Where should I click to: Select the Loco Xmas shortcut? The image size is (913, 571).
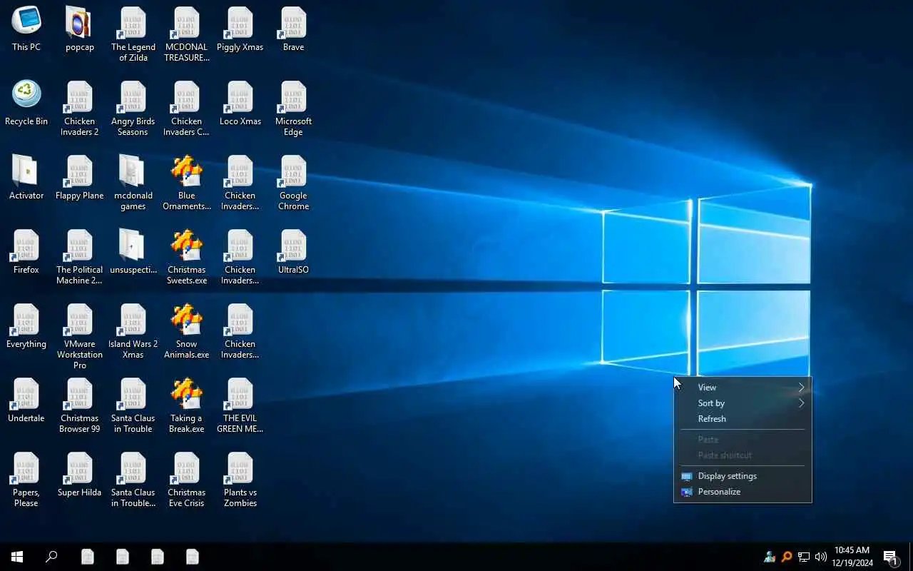pos(240,103)
